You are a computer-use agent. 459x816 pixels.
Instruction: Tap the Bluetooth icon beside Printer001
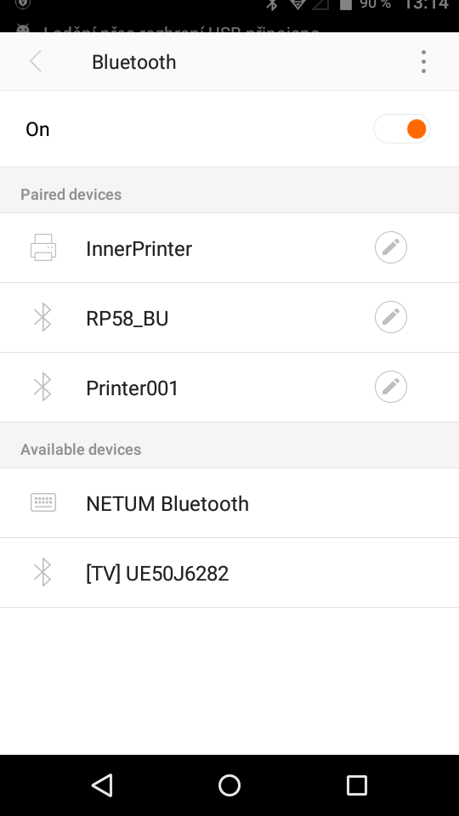[42, 387]
